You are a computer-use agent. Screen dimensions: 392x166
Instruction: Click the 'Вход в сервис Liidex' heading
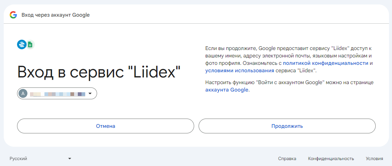click(99, 72)
